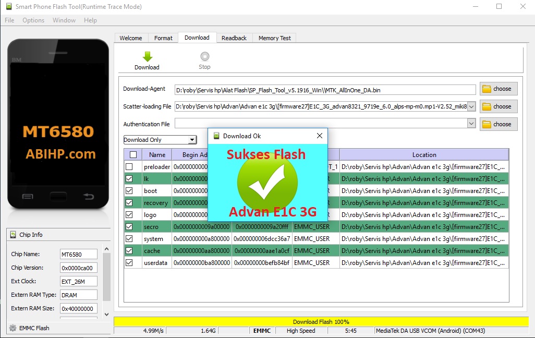This screenshot has height=338, width=535.
Task: Click the green checkmark success image
Action: pos(267,183)
